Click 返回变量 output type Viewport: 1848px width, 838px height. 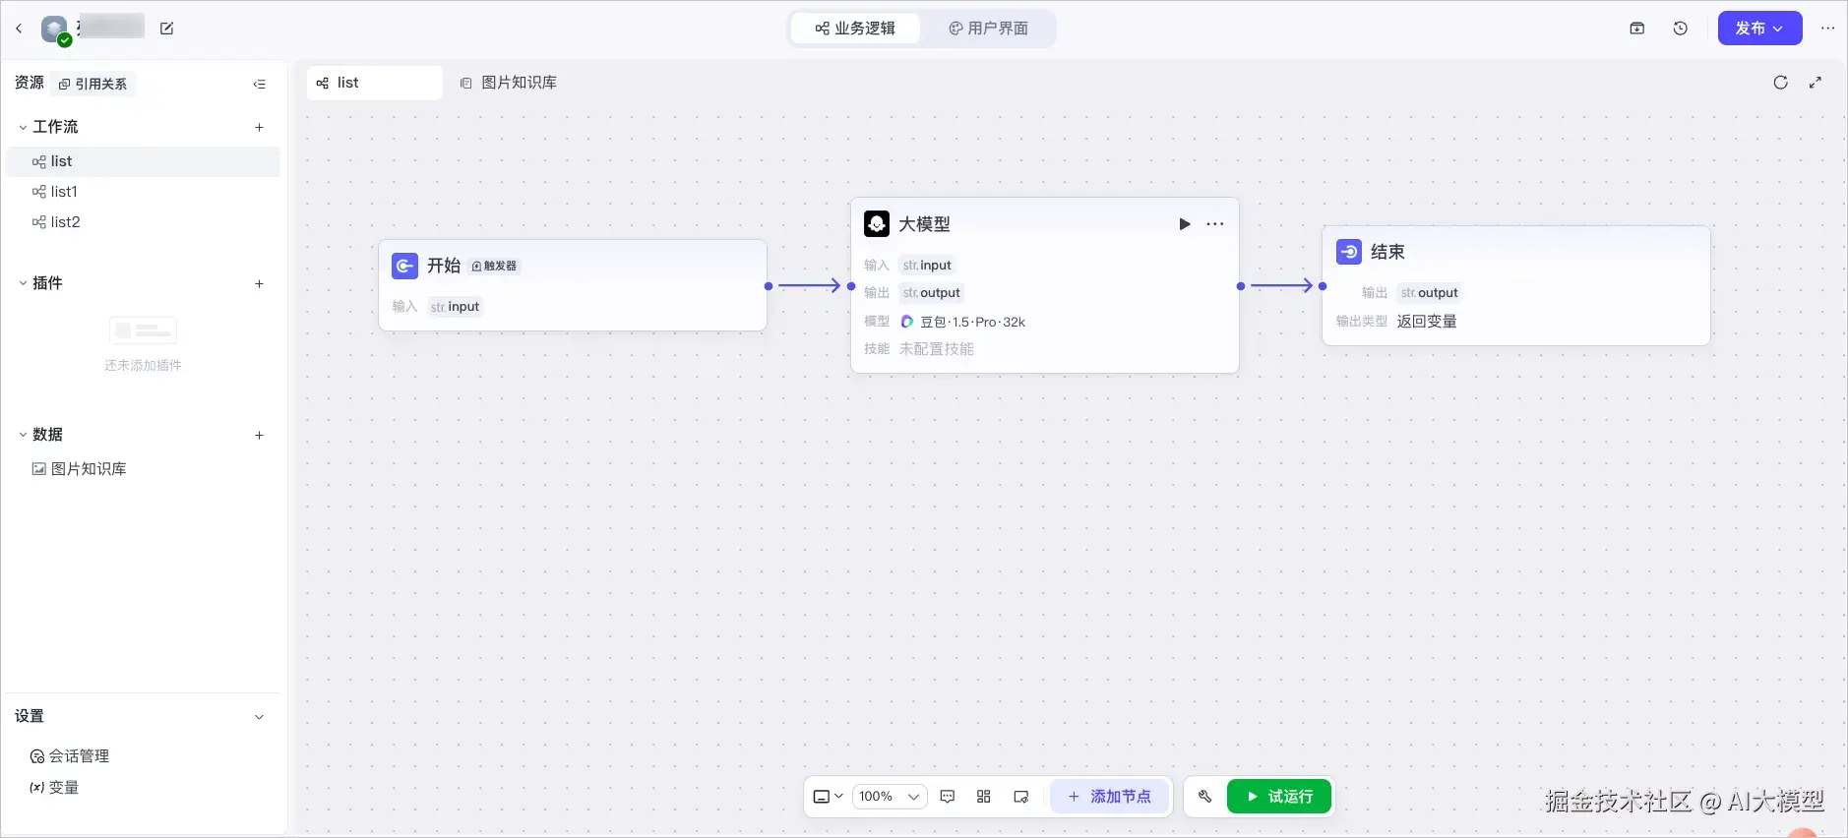(1427, 322)
